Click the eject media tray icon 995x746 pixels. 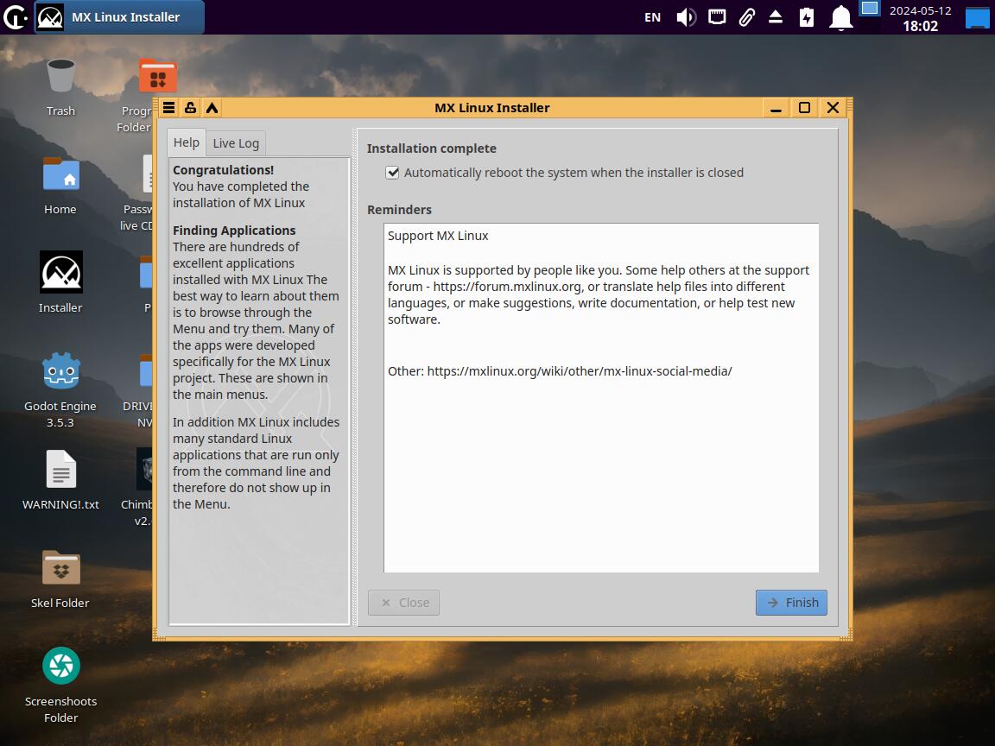coord(776,17)
